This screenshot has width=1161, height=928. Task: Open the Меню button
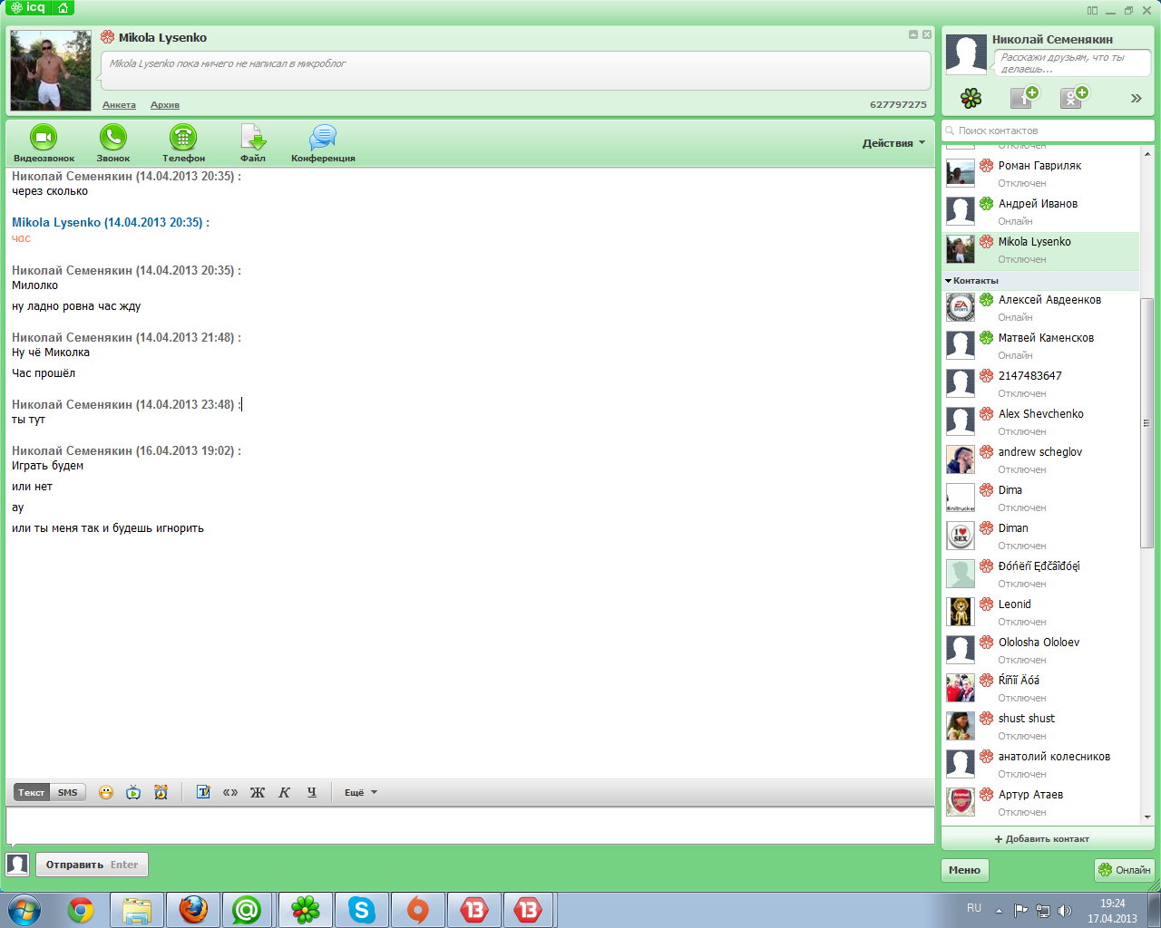click(964, 870)
